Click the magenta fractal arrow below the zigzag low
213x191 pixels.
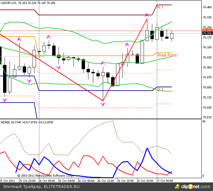point(103,105)
